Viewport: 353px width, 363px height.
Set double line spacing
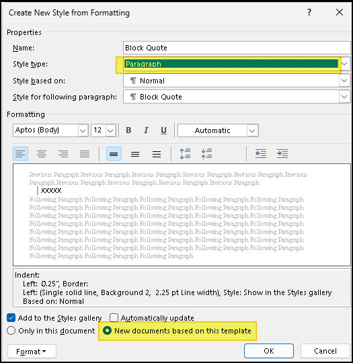tap(157, 154)
